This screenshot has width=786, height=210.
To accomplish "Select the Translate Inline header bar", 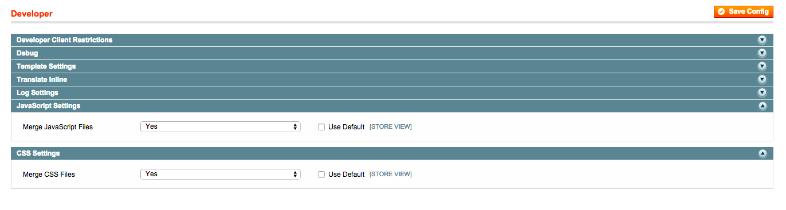I will click(390, 80).
